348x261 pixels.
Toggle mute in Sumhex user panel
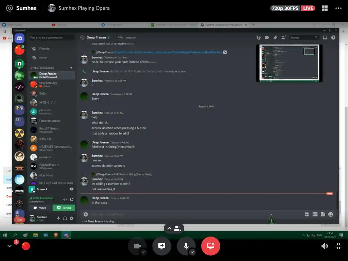(x=58, y=219)
